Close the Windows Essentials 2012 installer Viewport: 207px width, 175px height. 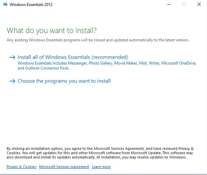point(199,4)
